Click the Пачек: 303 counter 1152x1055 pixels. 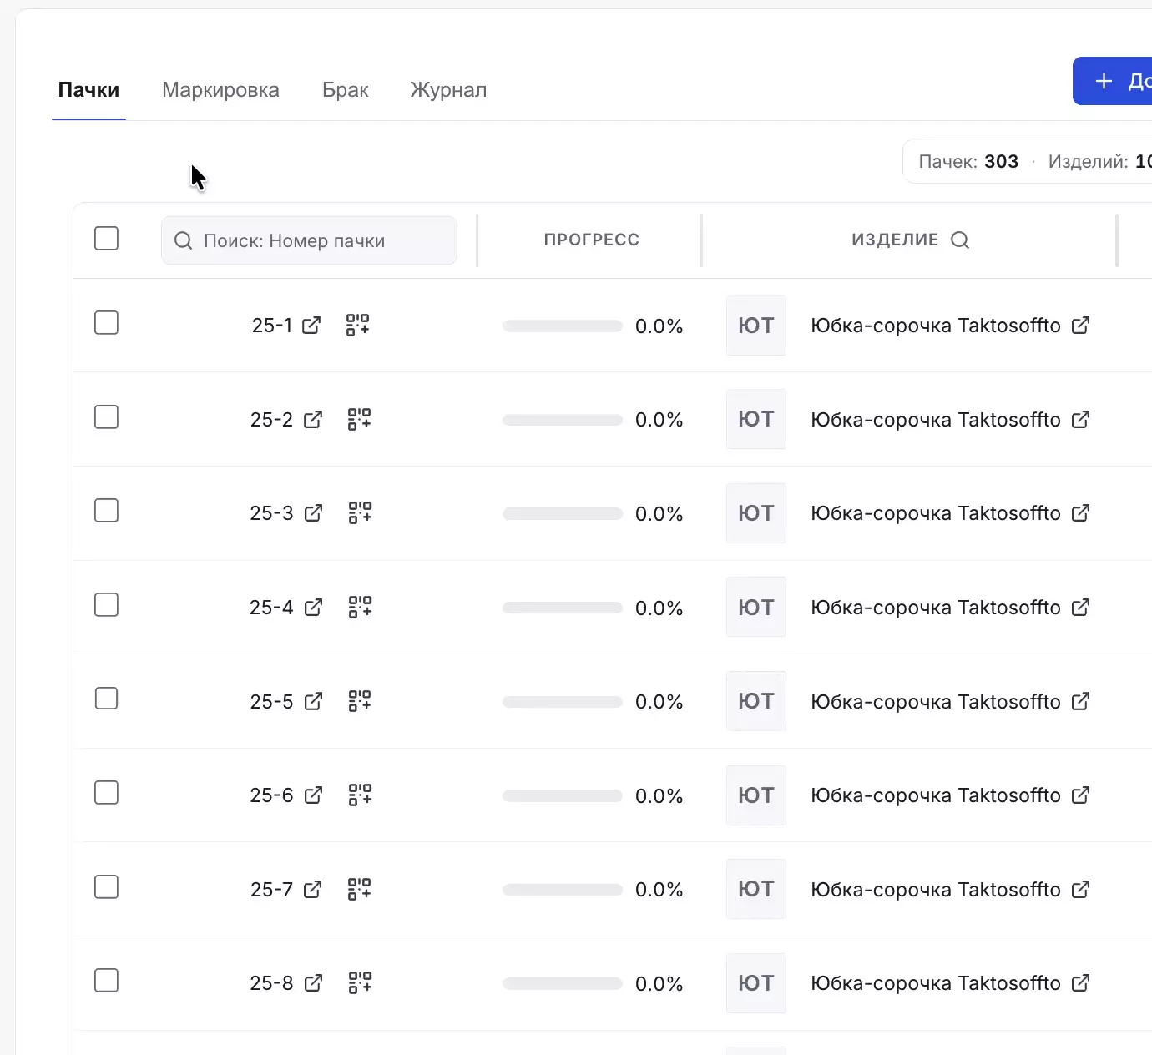968,162
